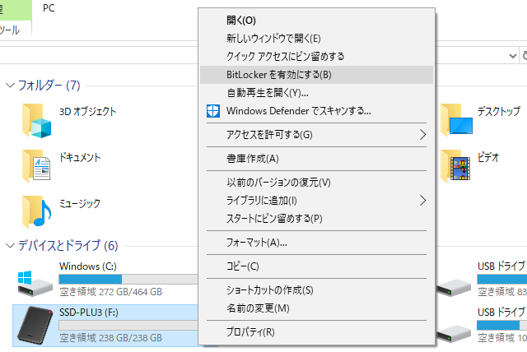
Task: Choose 名前の変更(M) menu entry
Action: coord(316,308)
